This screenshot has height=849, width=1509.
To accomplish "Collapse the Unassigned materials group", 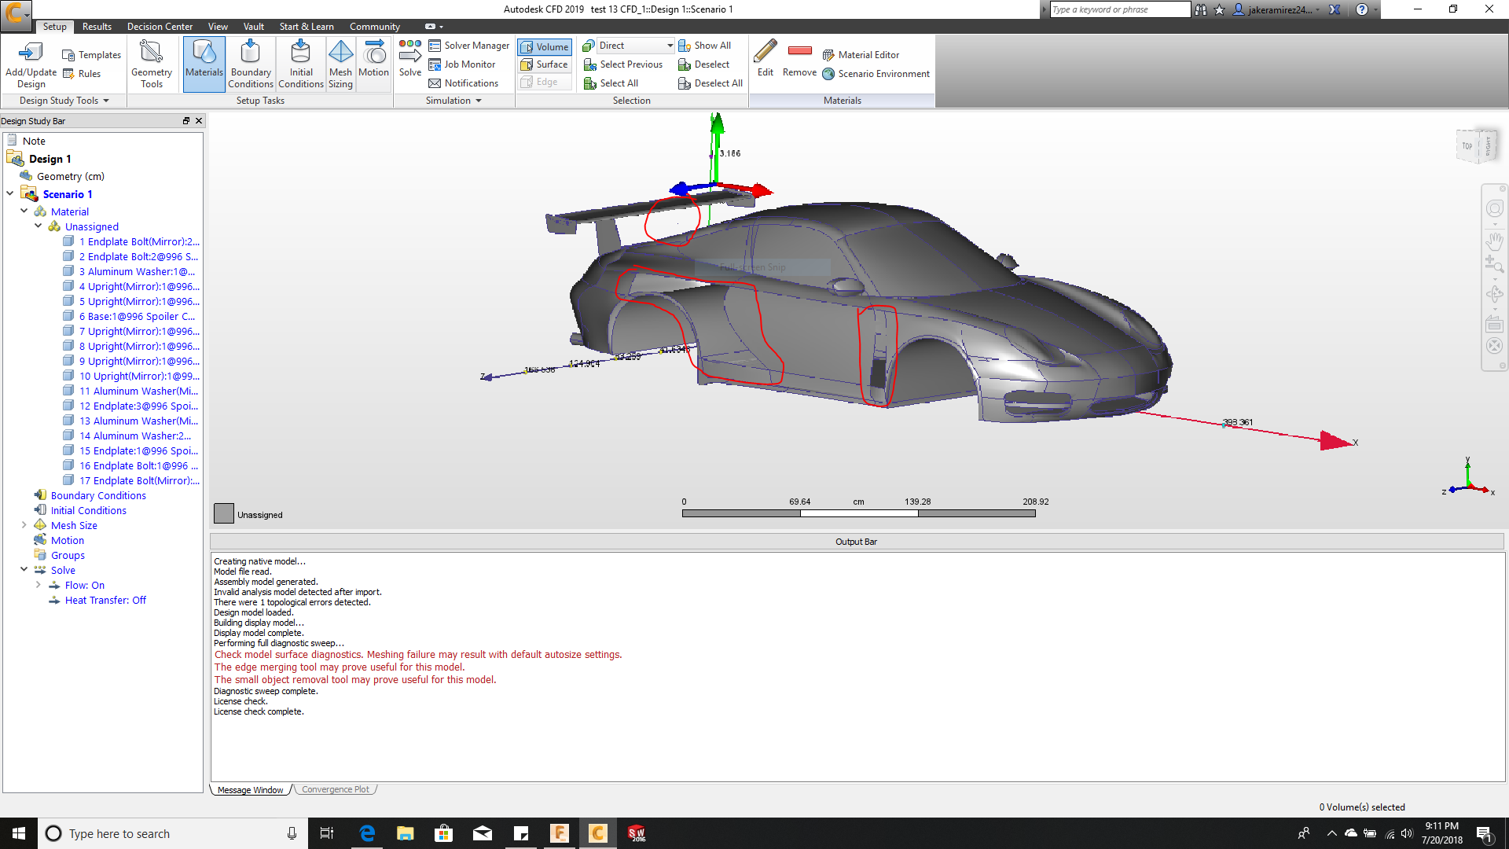I will 38,226.
